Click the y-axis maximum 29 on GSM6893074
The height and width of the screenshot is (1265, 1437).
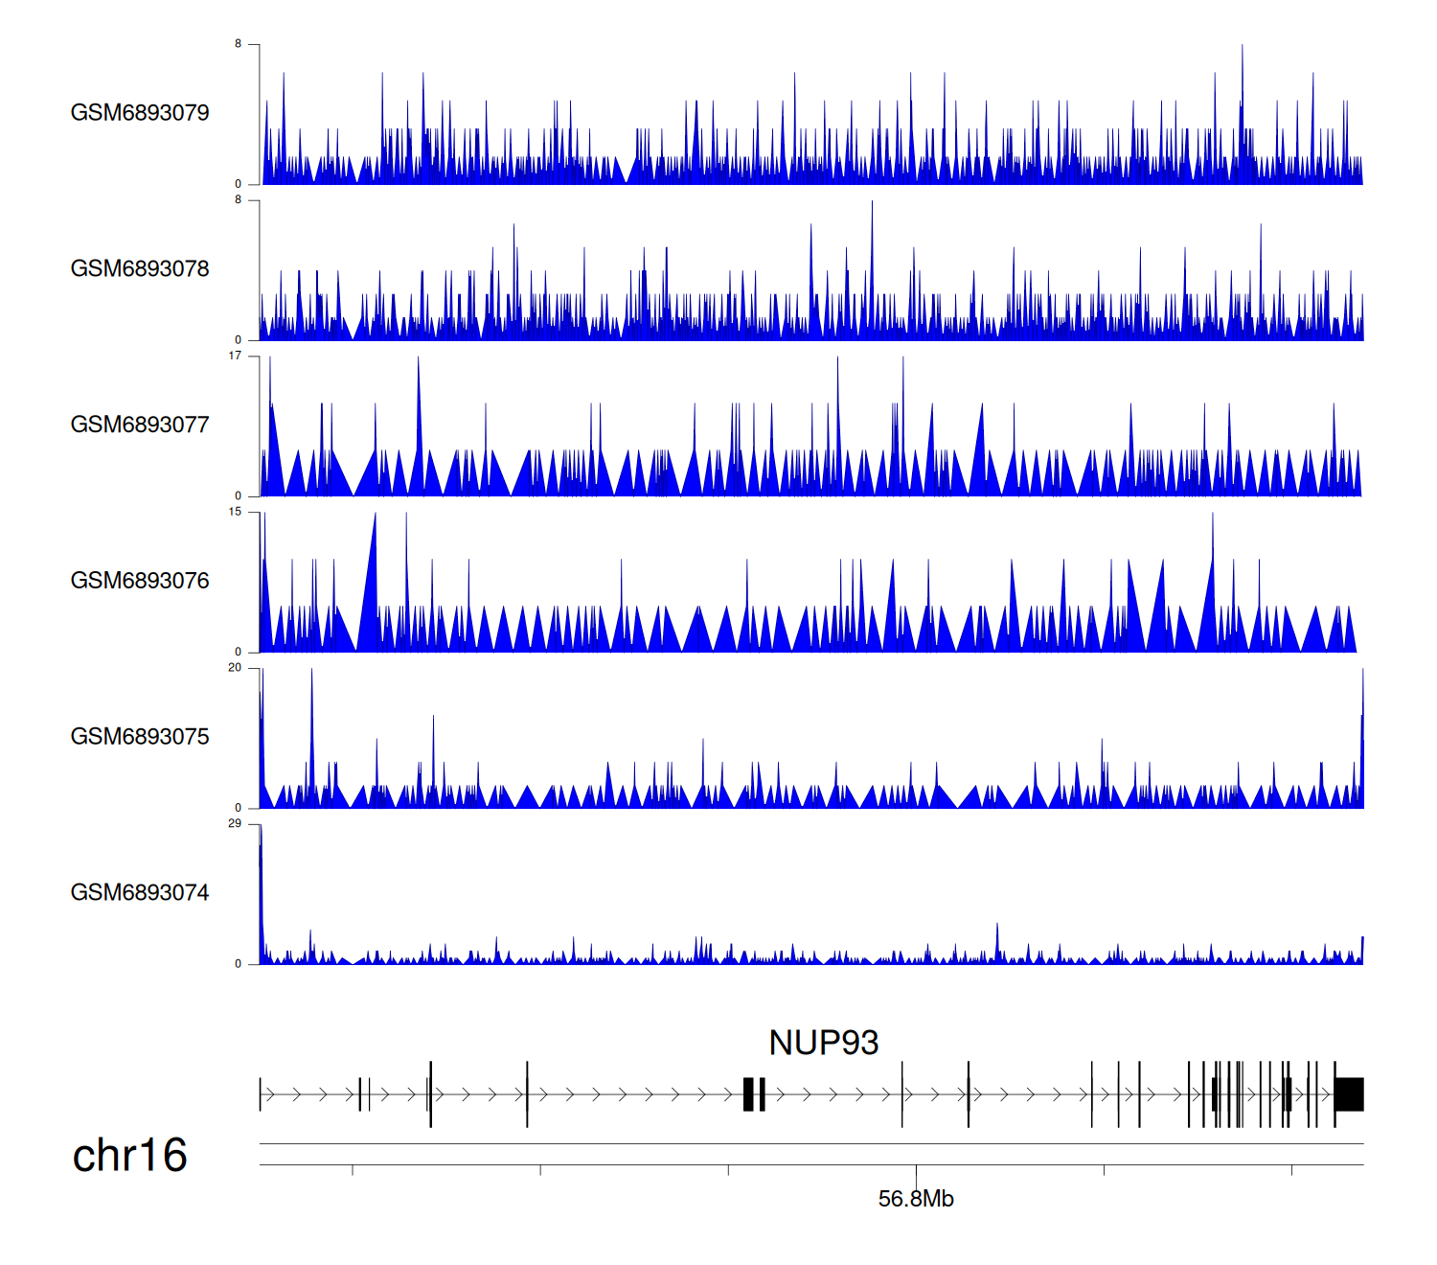pyautogui.click(x=235, y=823)
